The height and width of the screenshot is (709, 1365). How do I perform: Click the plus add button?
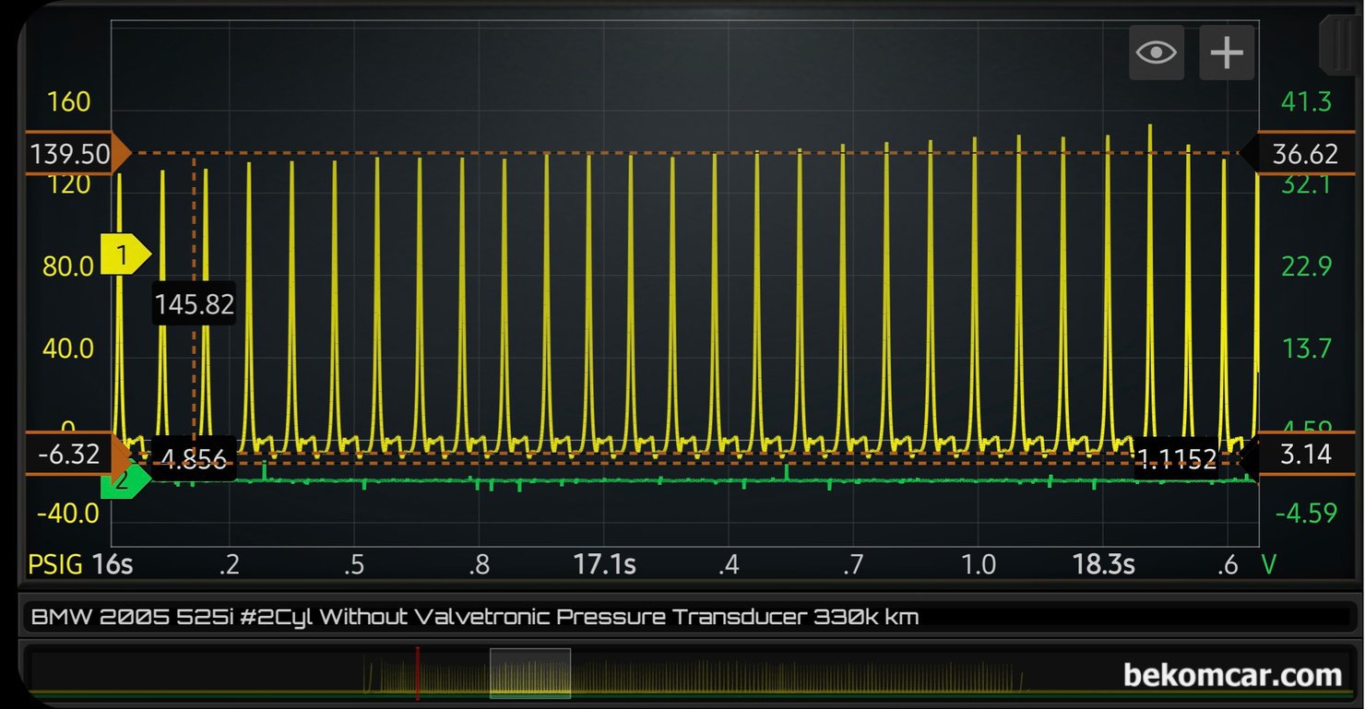[x=1227, y=53]
